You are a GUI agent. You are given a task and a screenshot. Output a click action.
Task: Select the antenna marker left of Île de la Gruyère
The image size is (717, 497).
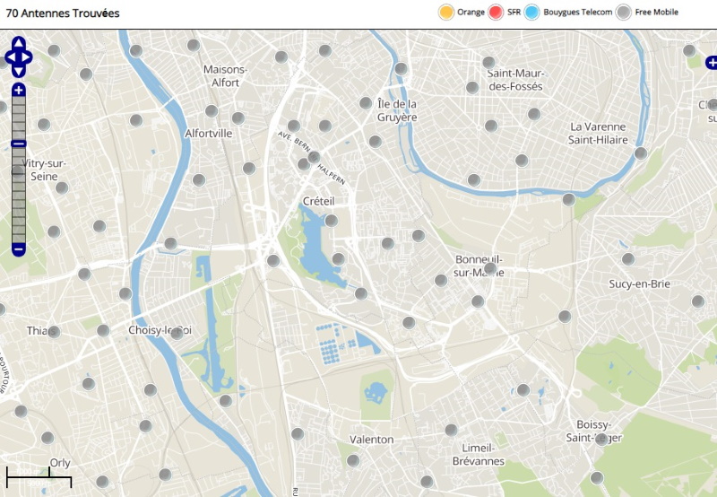(x=366, y=103)
